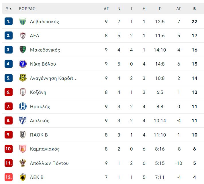Click the Νίκη Βόλου round blue emblem
The image size is (204, 184).
click(x=23, y=64)
